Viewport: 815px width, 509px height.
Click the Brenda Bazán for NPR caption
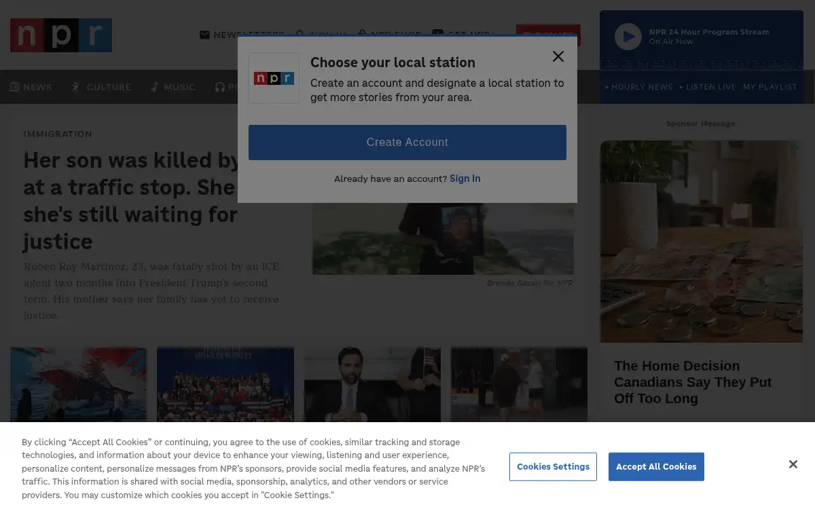(x=530, y=283)
